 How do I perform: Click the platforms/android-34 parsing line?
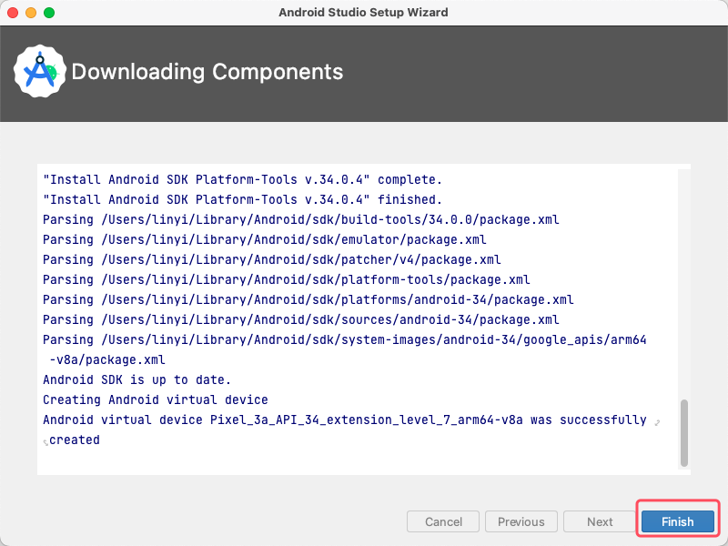[308, 299]
